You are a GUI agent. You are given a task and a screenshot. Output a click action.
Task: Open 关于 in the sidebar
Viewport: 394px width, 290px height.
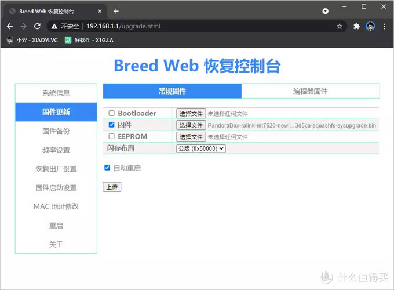(56, 244)
